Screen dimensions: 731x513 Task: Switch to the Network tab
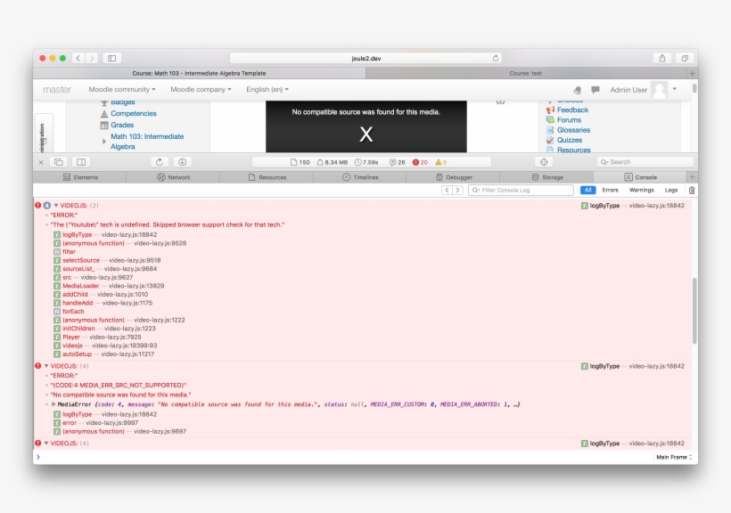174,177
